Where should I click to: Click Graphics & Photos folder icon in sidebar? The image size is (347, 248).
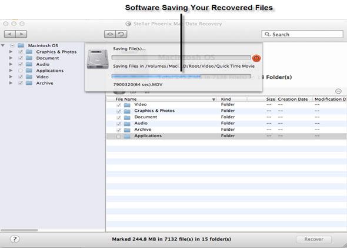coord(29,52)
